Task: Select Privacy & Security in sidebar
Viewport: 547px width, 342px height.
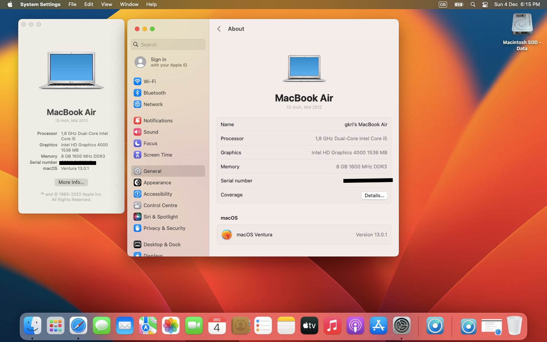Action: click(x=164, y=228)
